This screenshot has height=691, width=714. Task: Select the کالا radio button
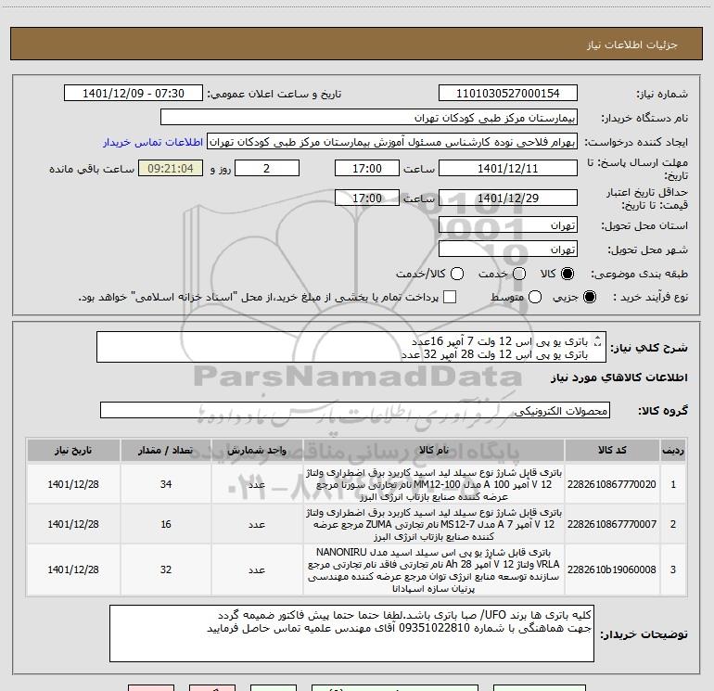(x=567, y=274)
